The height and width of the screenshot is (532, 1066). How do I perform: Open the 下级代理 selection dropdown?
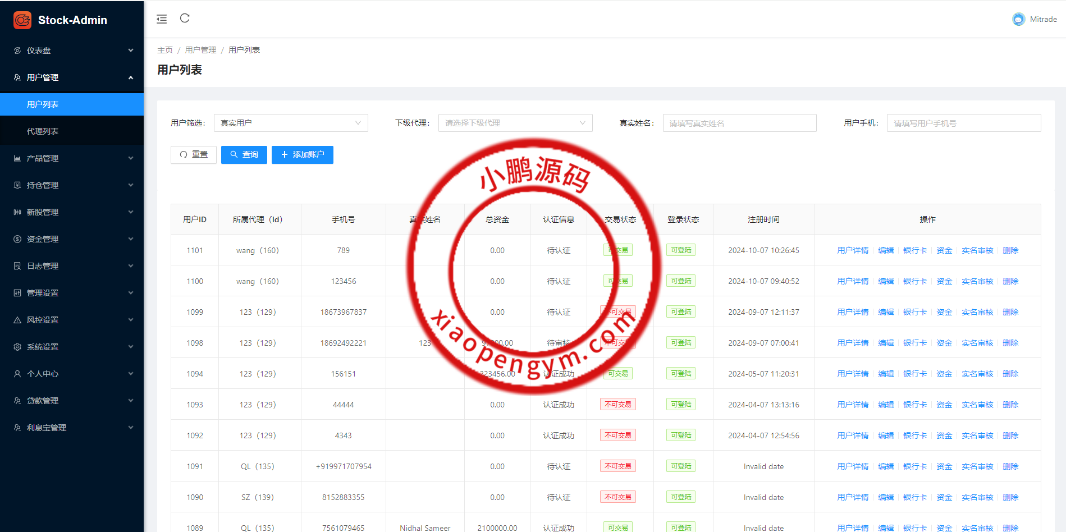pos(515,123)
